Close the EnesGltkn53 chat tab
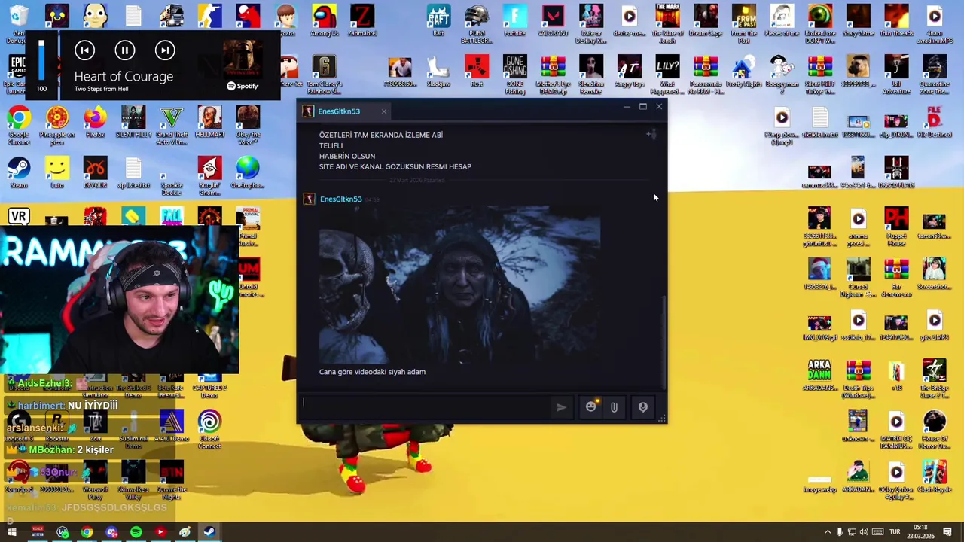Image resolution: width=964 pixels, height=542 pixels. pos(383,111)
